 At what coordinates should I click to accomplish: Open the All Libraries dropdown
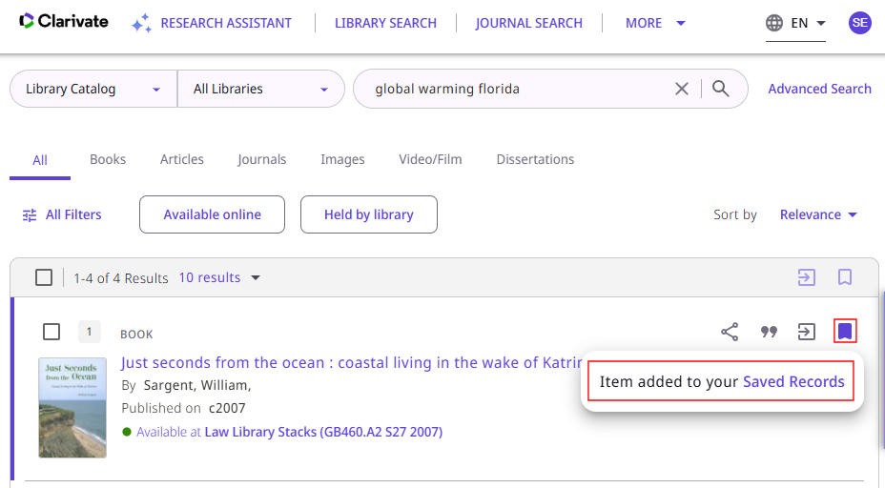260,89
